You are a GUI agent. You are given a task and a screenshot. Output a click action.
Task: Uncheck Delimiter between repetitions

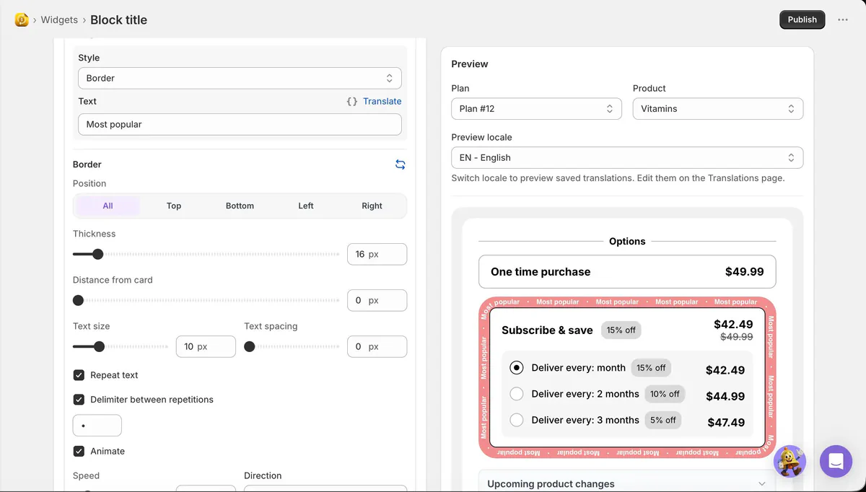pyautogui.click(x=79, y=400)
